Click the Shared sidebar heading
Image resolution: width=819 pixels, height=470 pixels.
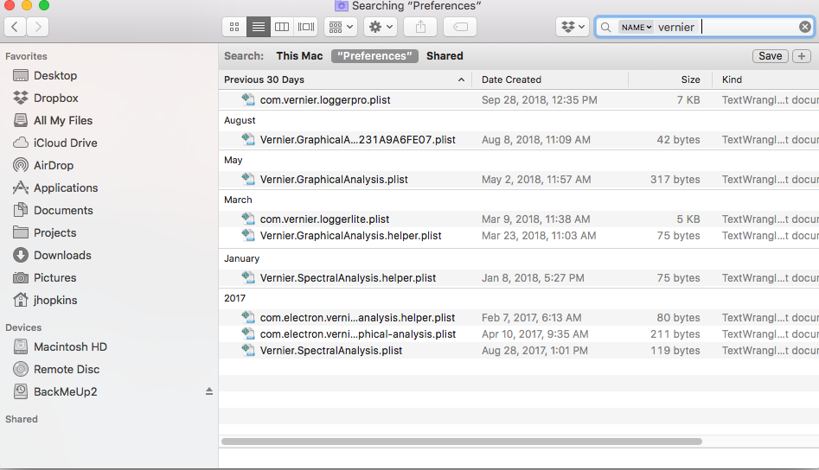pos(22,419)
